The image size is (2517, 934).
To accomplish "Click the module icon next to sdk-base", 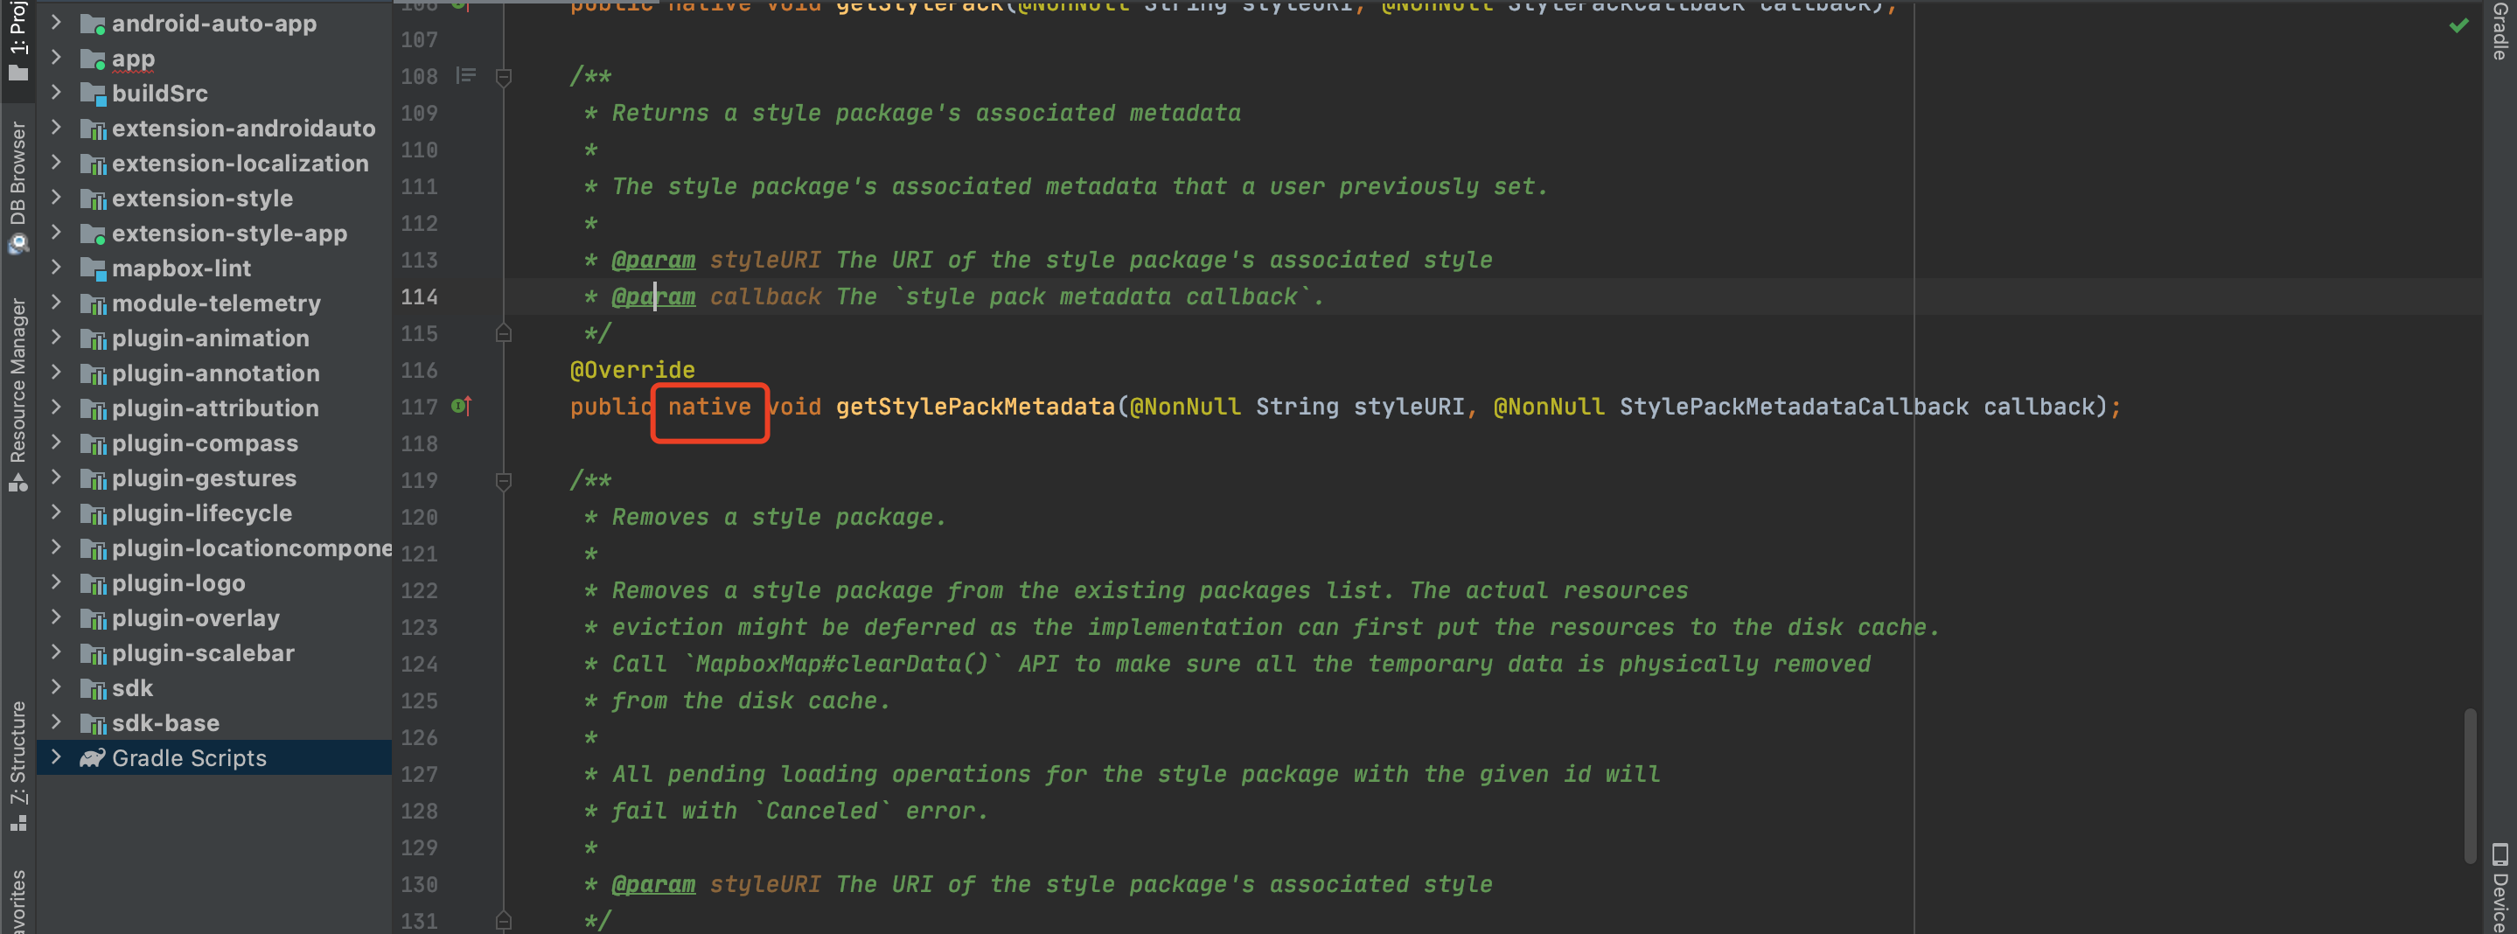I will pos(94,723).
